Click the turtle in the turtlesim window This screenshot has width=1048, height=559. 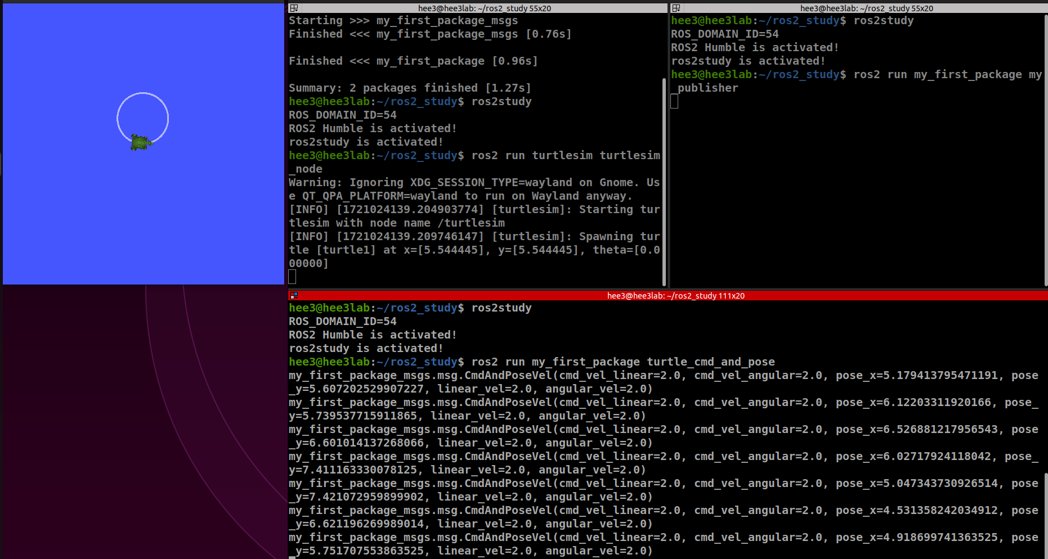tap(140, 142)
